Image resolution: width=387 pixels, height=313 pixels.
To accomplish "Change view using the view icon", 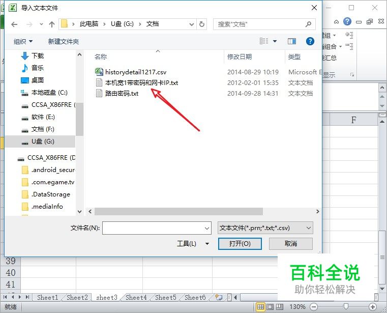I will (264, 41).
